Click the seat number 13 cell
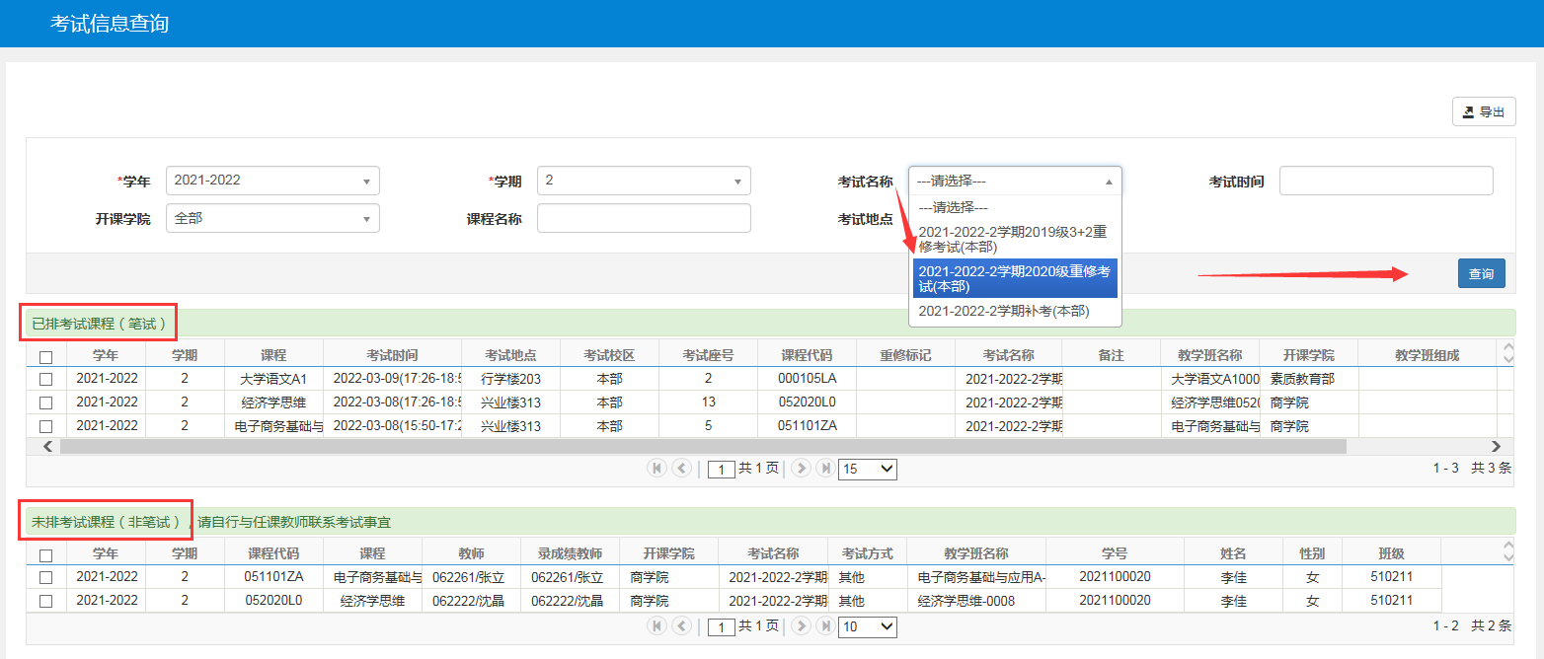Image resolution: width=1544 pixels, height=659 pixels. pos(708,403)
